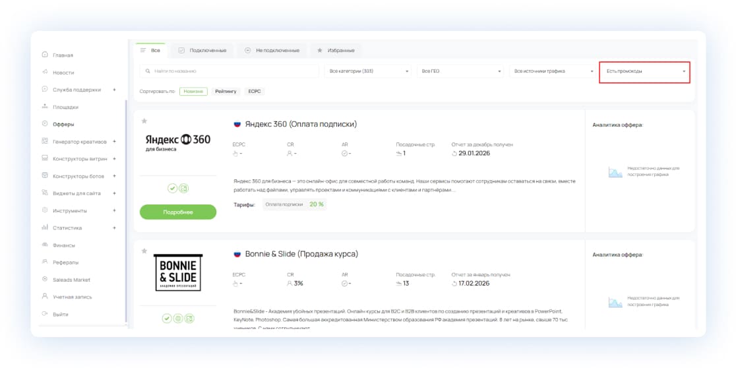Star the Bonnie & Slide offer
This screenshot has width=736, height=368.
(x=144, y=251)
